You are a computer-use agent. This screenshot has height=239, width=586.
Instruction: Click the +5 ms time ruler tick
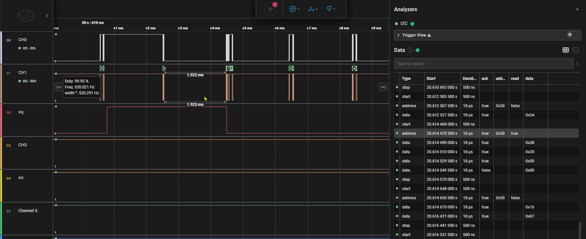point(248,28)
